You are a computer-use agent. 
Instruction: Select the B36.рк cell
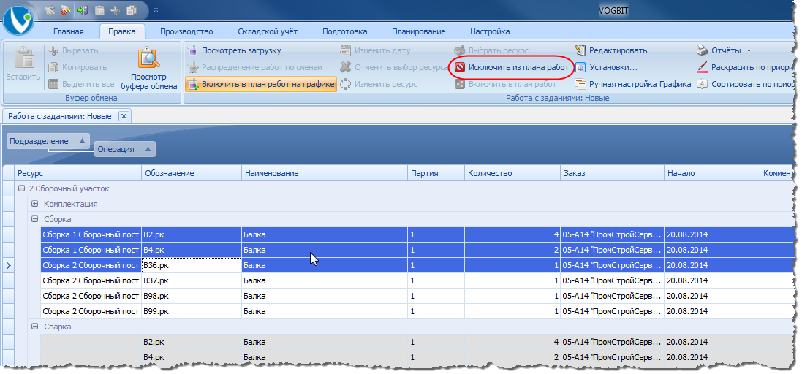[x=192, y=265]
